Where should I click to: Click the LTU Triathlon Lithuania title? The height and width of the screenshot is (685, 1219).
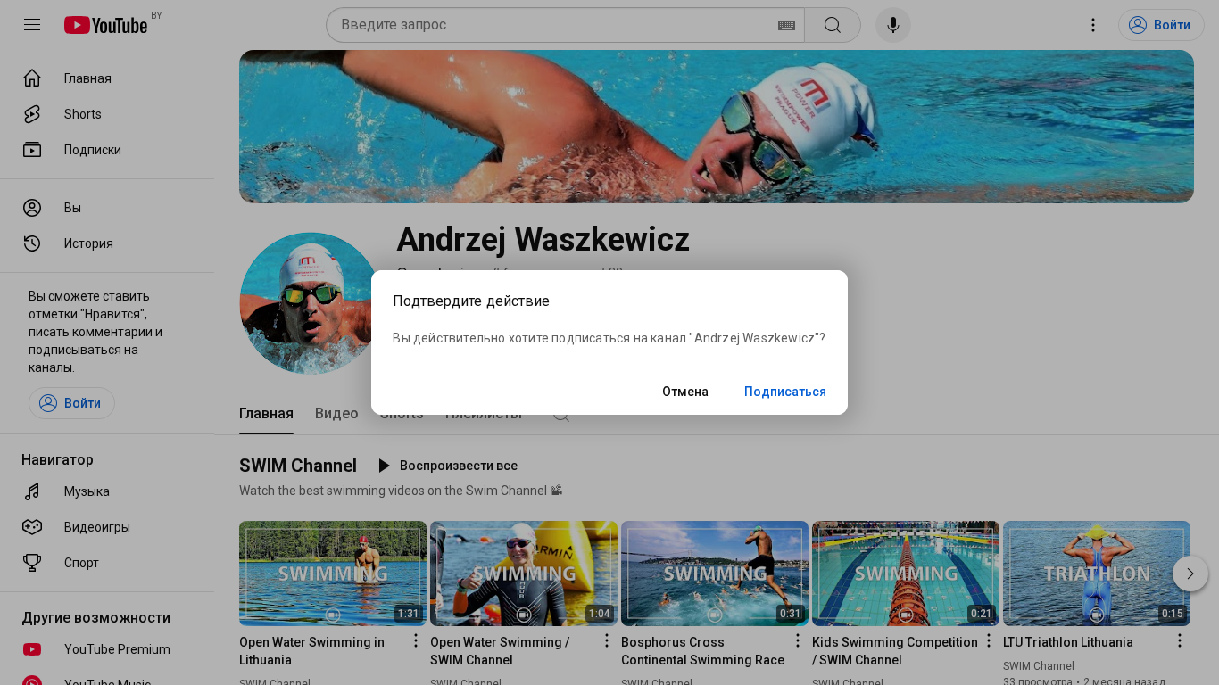pos(1068,642)
